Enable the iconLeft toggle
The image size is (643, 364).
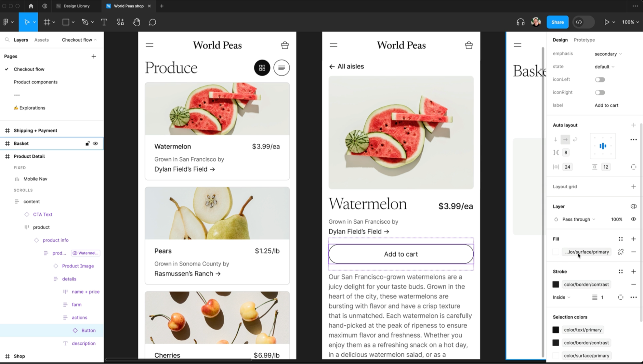coord(600,79)
